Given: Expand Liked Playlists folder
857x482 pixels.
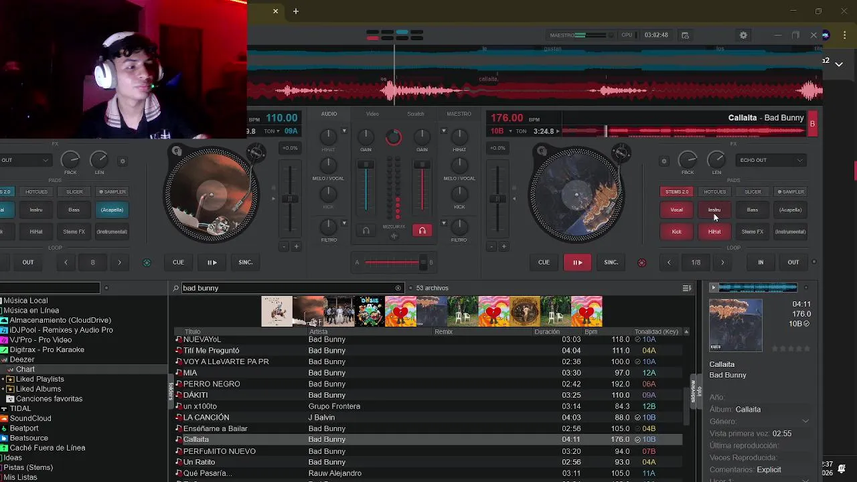Looking at the screenshot, I should coord(3,380).
